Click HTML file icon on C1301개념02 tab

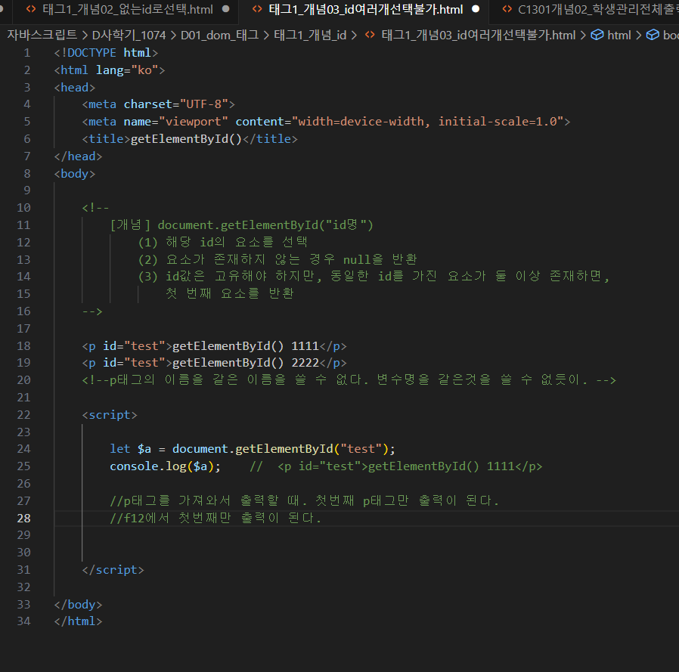pyautogui.click(x=507, y=9)
